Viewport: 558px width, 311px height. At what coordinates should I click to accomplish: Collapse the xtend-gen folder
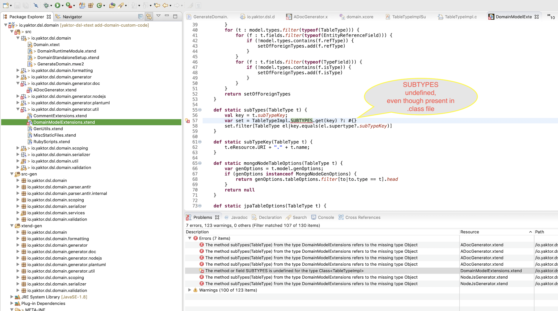12,226
